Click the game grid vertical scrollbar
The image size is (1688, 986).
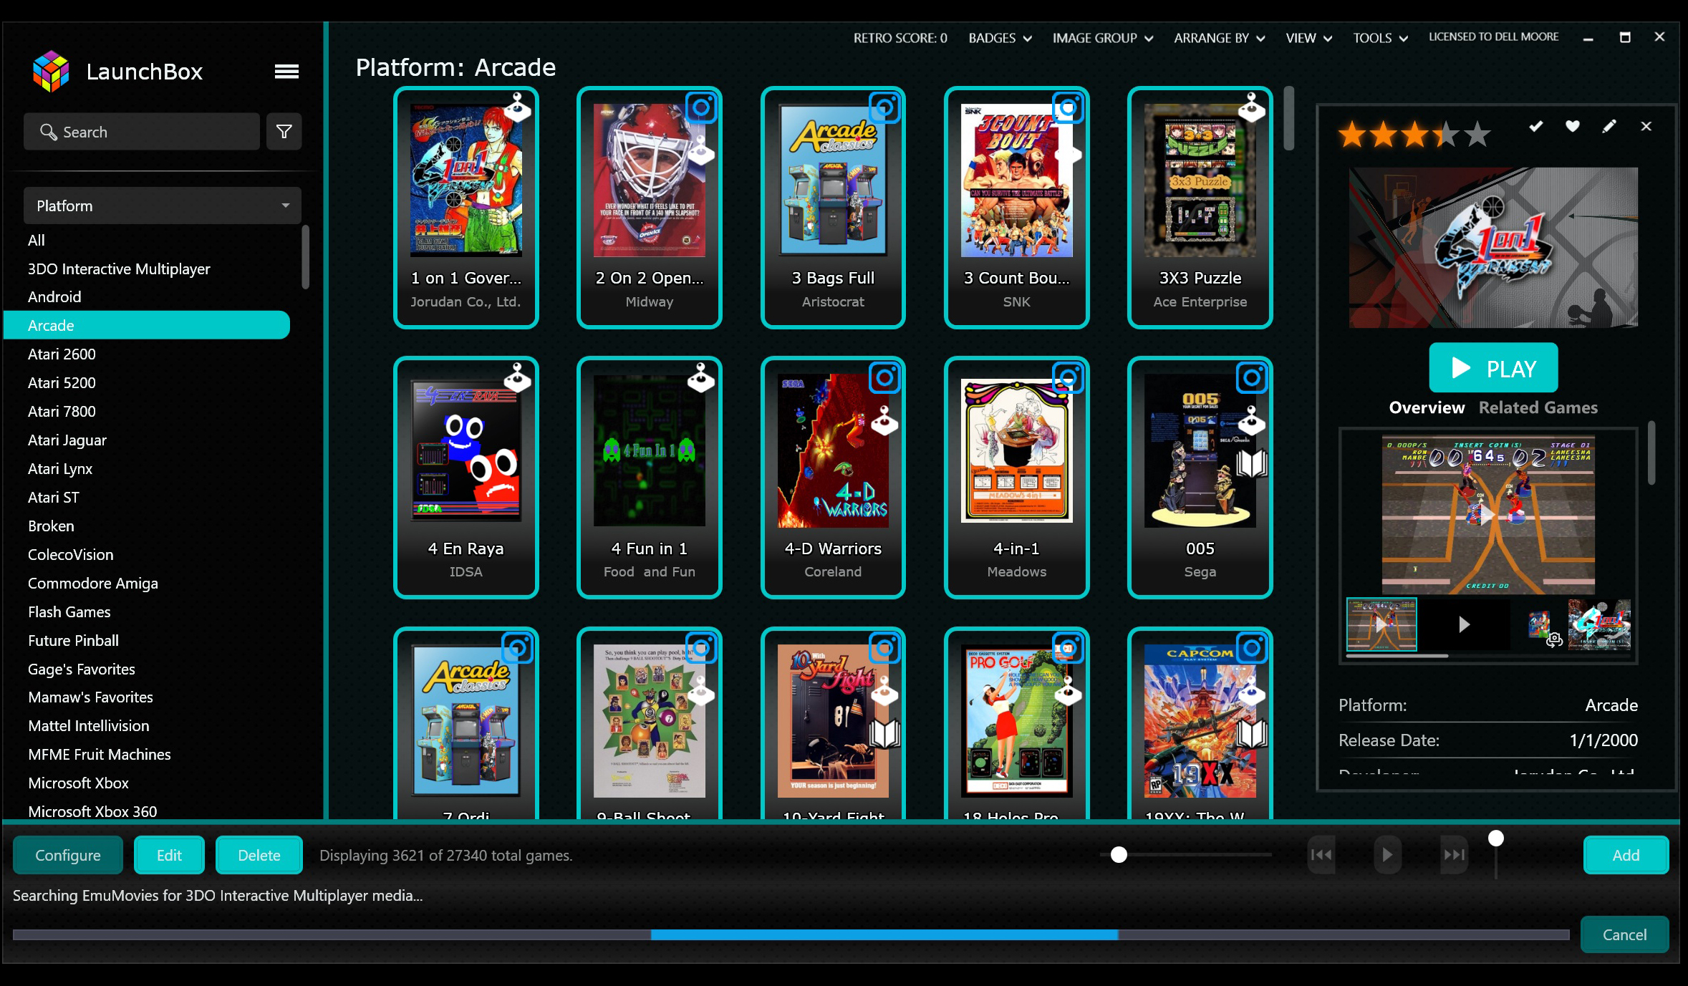pos(1288,119)
